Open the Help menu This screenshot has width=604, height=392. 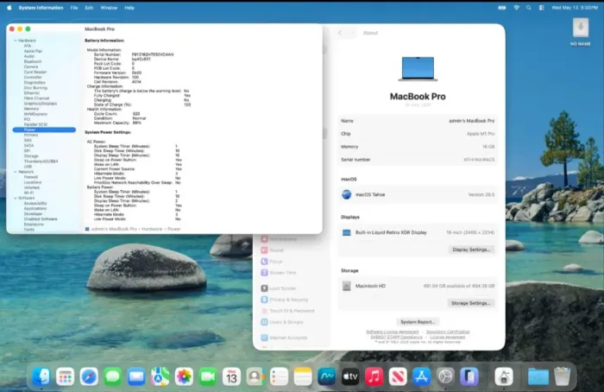coord(129,7)
